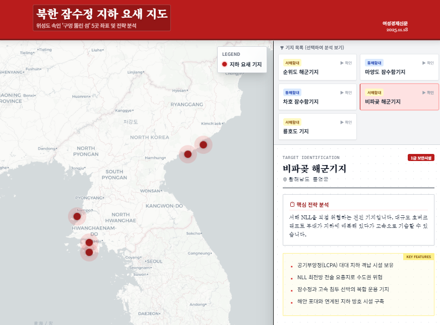Select the base marker near Kimch'aek coast
This screenshot has height=325, width=440.
tap(203, 145)
